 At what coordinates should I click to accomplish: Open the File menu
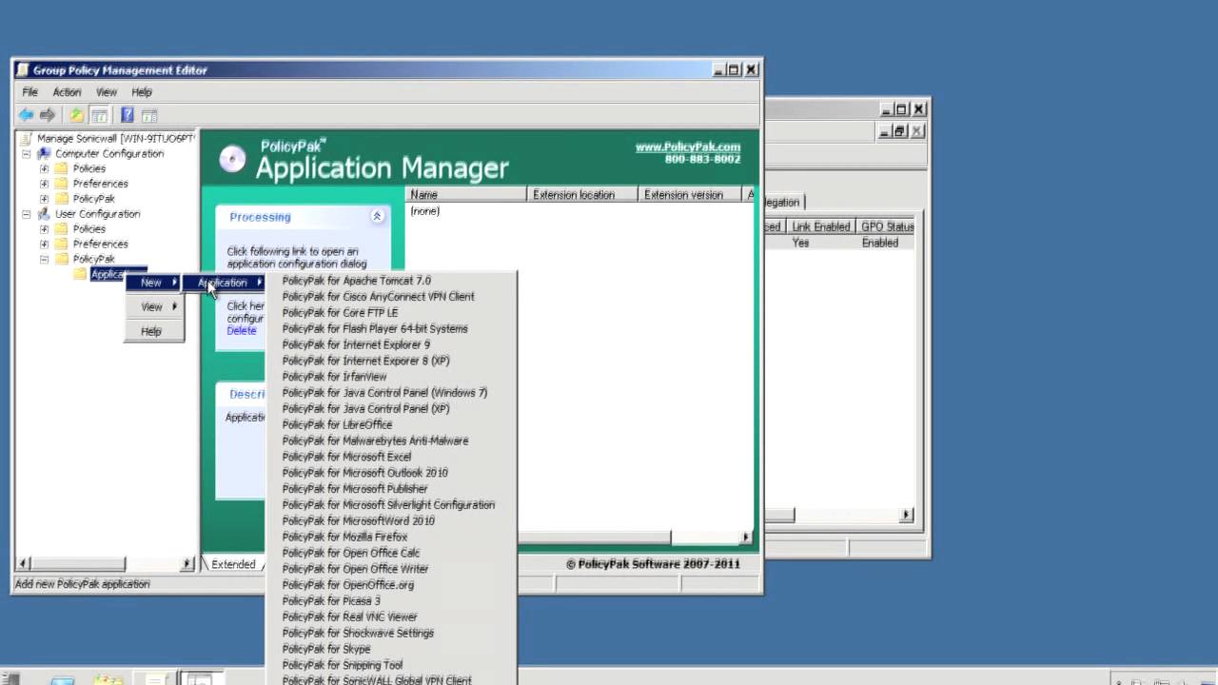(x=29, y=92)
